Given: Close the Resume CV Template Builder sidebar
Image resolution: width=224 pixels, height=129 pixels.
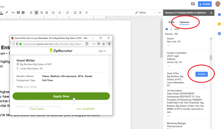Looking at the screenshot, I should [x=211, y=13].
